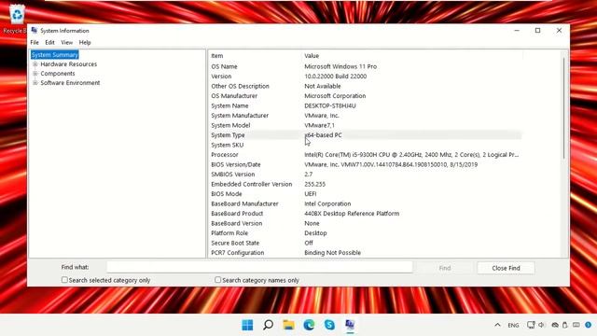Select PCR7 Configuration row
This screenshot has width=597, height=336.
pyautogui.click(x=366, y=253)
